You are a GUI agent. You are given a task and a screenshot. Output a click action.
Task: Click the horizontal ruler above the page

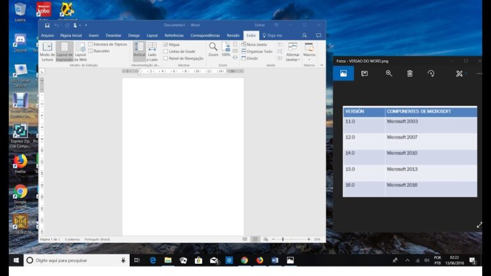click(x=183, y=72)
